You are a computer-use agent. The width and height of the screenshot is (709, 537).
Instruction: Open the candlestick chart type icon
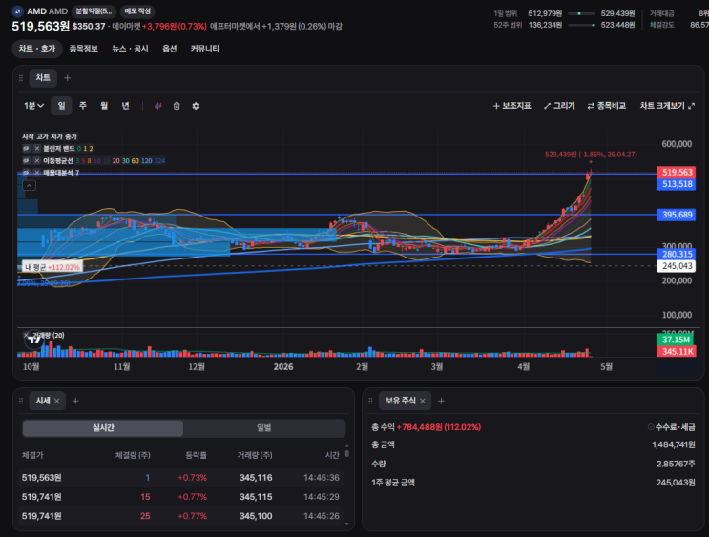[x=157, y=106]
